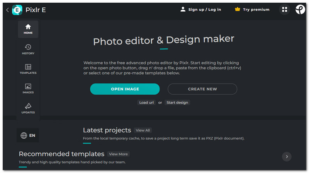Open the Updates sidebar section
309x173 pixels.
coord(28,109)
